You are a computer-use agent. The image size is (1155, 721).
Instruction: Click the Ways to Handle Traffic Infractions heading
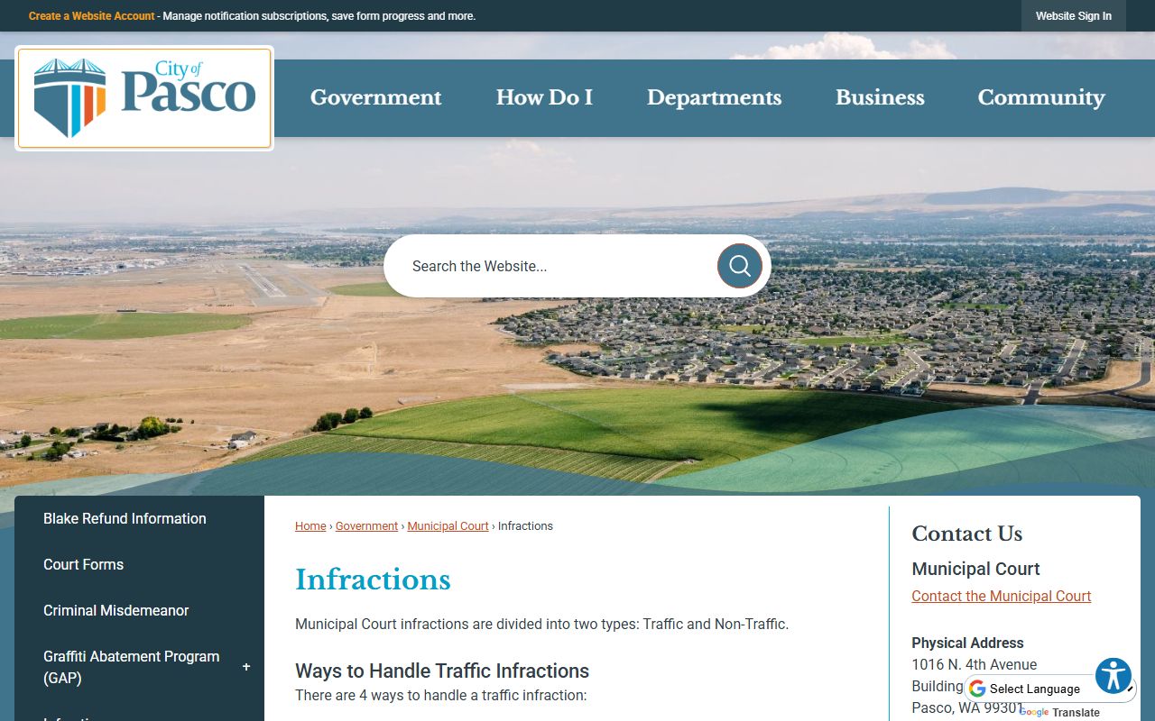[442, 671]
